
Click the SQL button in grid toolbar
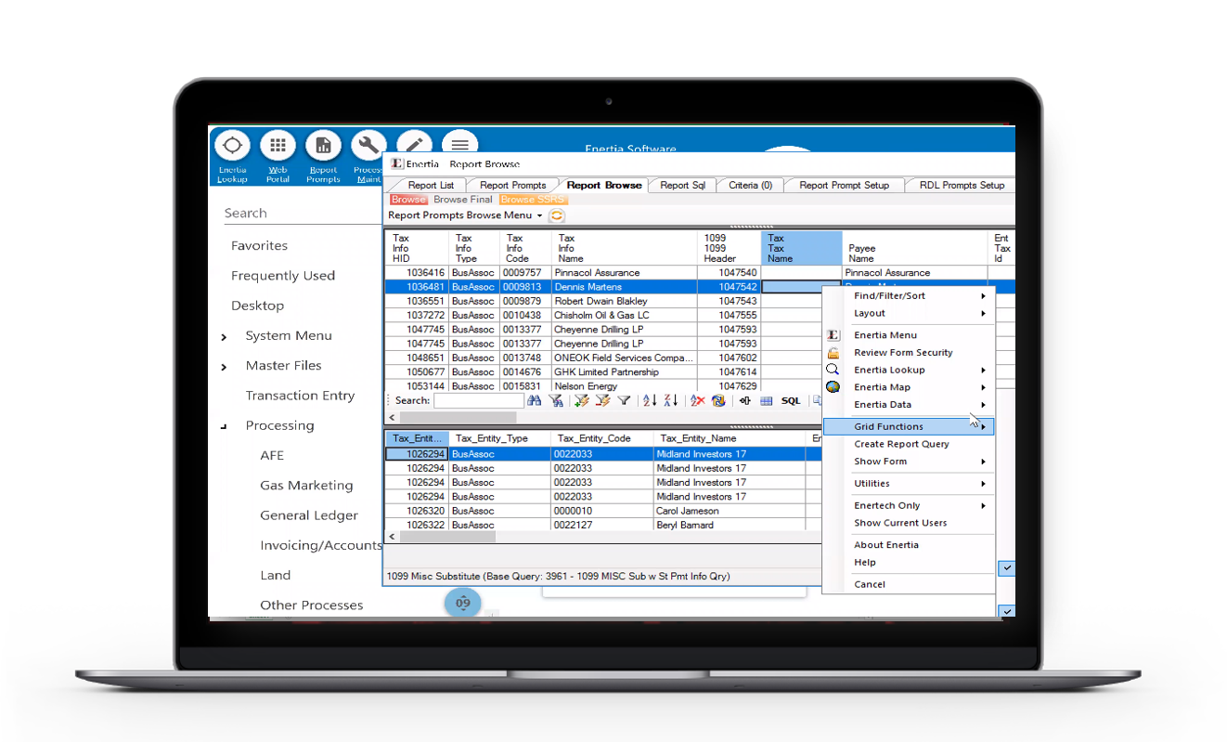tap(791, 401)
